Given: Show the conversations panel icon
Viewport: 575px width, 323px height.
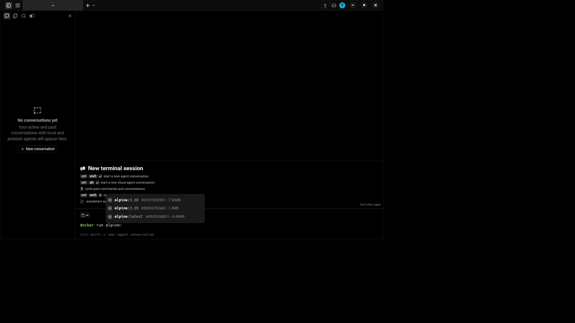Looking at the screenshot, I should click(x=7, y=16).
